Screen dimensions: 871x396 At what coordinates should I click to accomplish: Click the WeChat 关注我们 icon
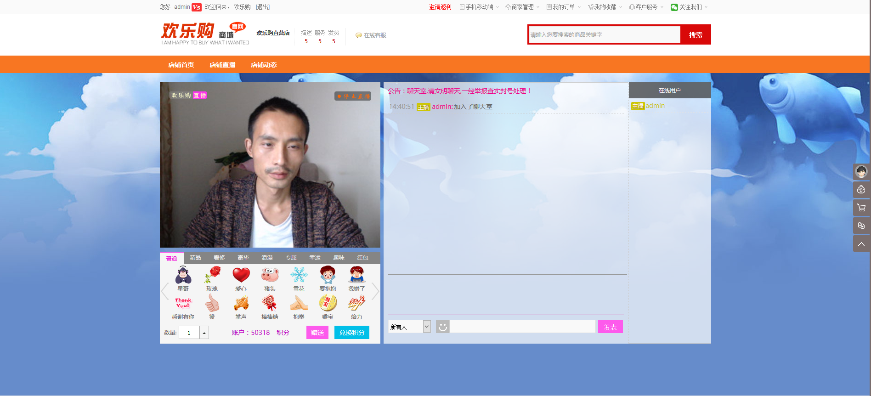tap(674, 7)
